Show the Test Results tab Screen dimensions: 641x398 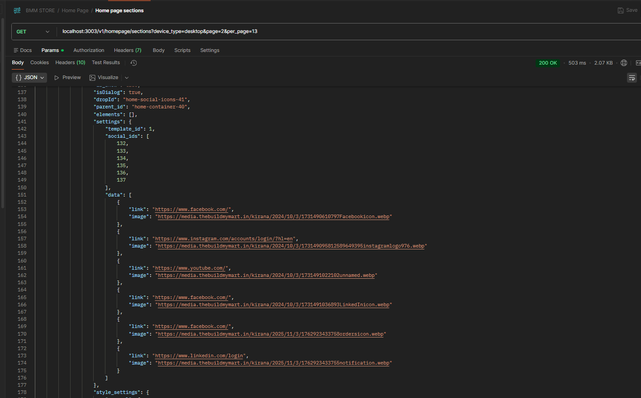coord(106,63)
